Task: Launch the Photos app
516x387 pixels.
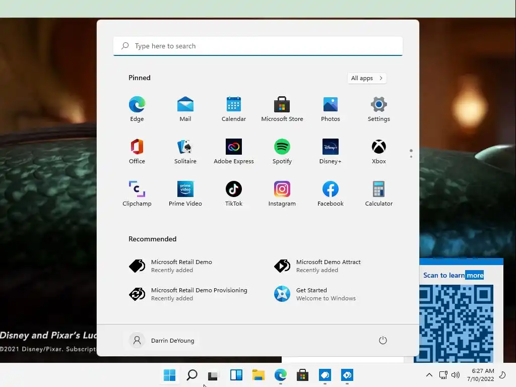Action: 331,109
